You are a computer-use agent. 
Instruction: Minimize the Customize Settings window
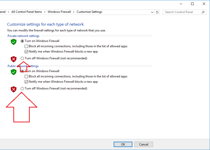point(181,4)
